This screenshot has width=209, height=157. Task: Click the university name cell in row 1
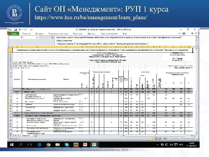click(102, 50)
